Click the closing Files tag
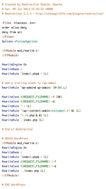 8,37
